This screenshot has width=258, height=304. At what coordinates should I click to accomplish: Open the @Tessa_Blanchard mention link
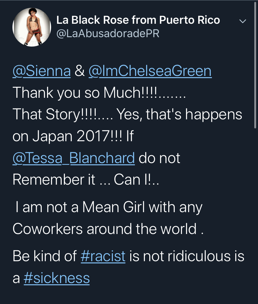coord(74,158)
